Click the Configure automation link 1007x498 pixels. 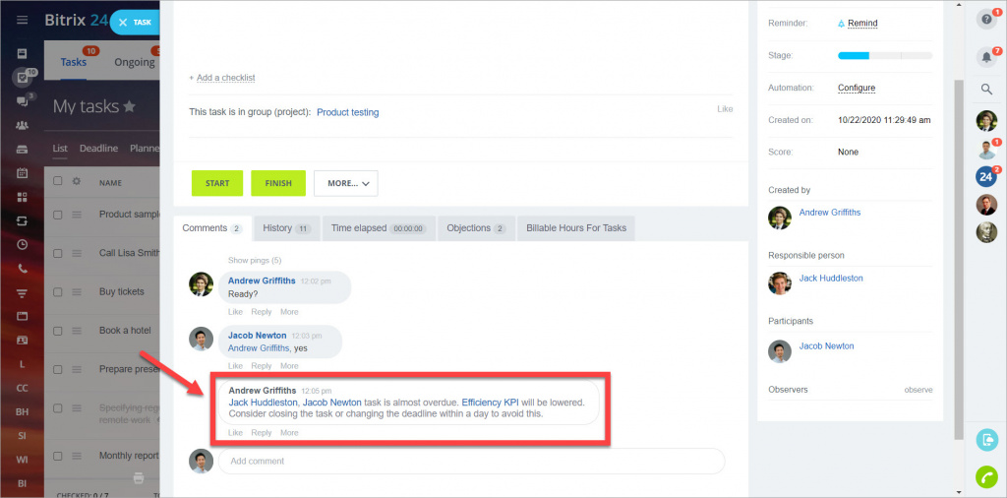pyautogui.click(x=857, y=88)
